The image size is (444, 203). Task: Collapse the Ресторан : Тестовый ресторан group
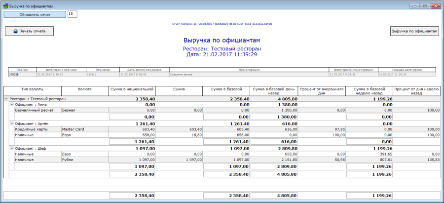click(6, 99)
